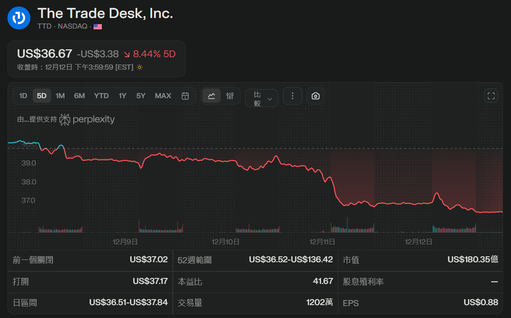Screen dimensions: 511x318
Task: Click the US flag icon
Action: [98, 27]
